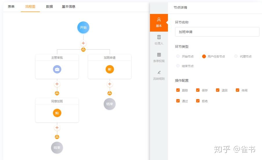The width and height of the screenshot is (262, 160).
Task: Uncheck the 跟踪 checkbox
Action: (178, 90)
